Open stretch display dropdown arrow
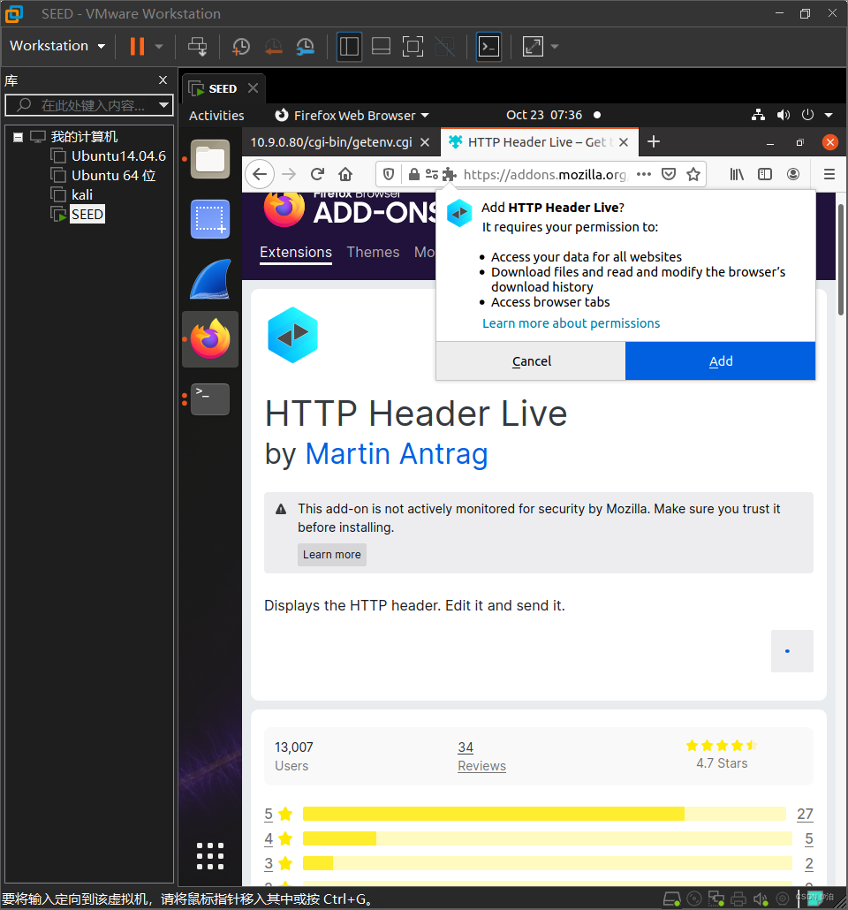This screenshot has width=848, height=910. click(x=555, y=47)
